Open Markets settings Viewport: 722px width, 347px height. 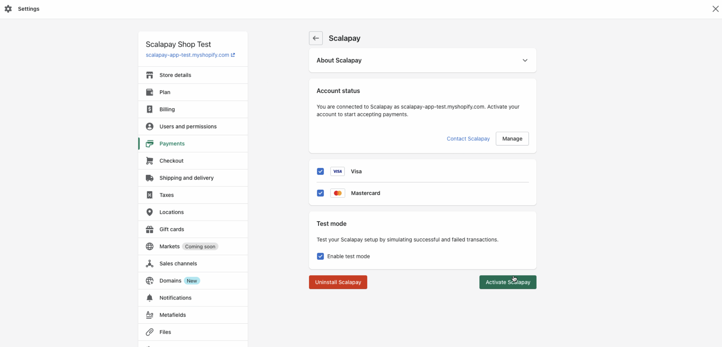(193, 247)
